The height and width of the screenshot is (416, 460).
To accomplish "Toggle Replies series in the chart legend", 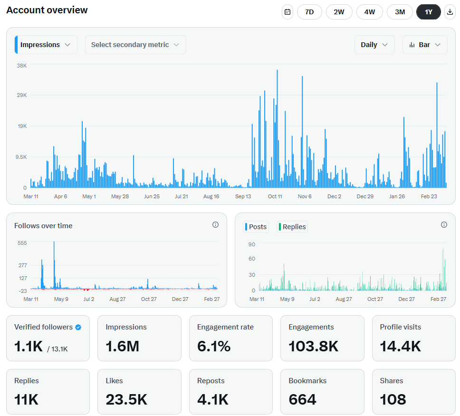I will click(292, 227).
